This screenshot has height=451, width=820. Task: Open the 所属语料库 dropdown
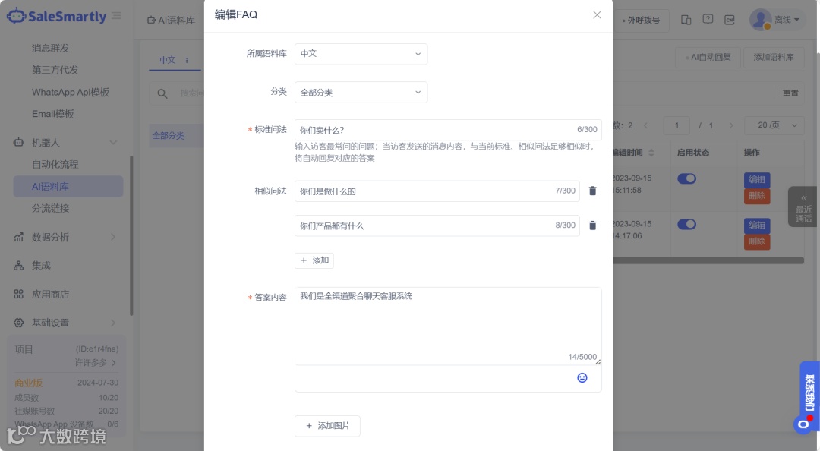[361, 54]
